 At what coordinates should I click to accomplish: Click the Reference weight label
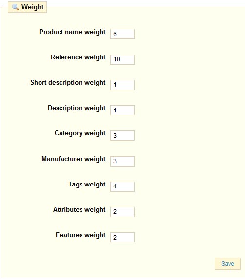tap(78, 57)
